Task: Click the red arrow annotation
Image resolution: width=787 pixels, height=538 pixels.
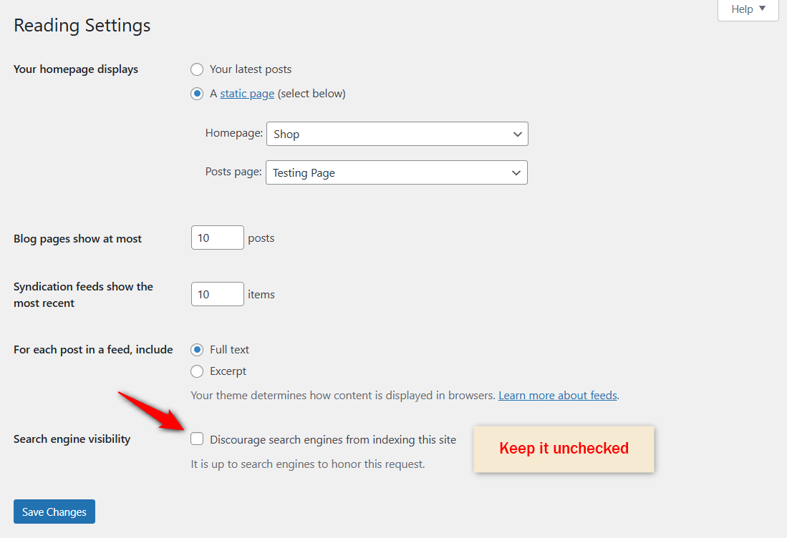Action: click(x=151, y=410)
